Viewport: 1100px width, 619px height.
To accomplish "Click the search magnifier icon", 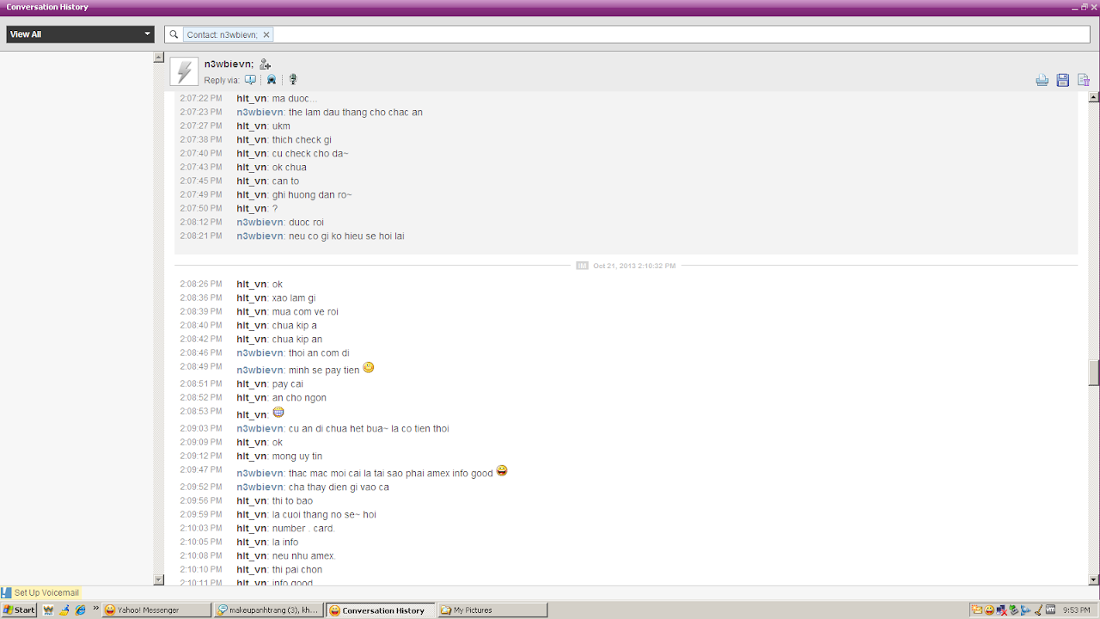I will click(174, 34).
